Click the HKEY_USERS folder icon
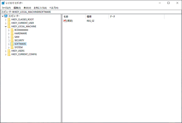This screenshot has width=182, height=123. [9, 51]
